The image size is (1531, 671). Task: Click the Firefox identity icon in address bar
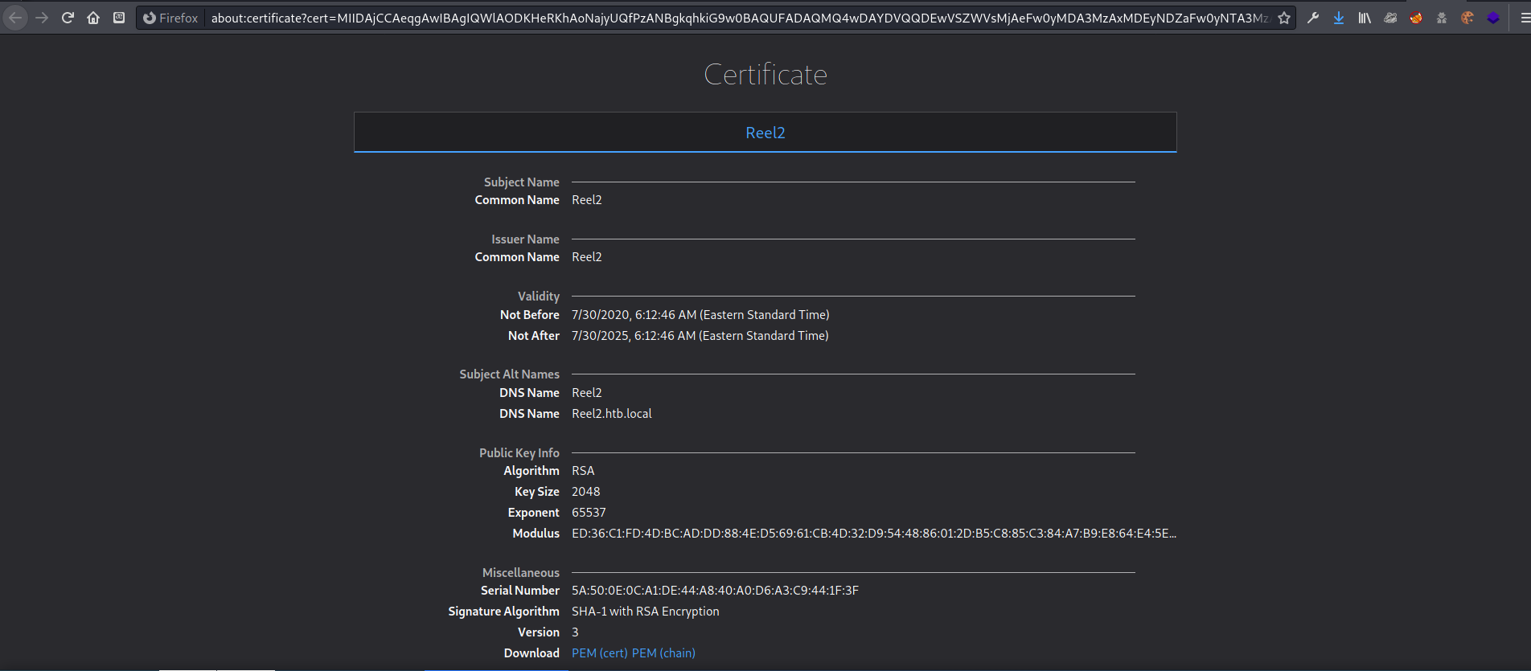(150, 18)
